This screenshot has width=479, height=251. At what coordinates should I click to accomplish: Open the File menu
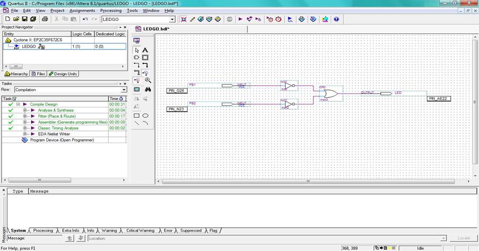14,11
